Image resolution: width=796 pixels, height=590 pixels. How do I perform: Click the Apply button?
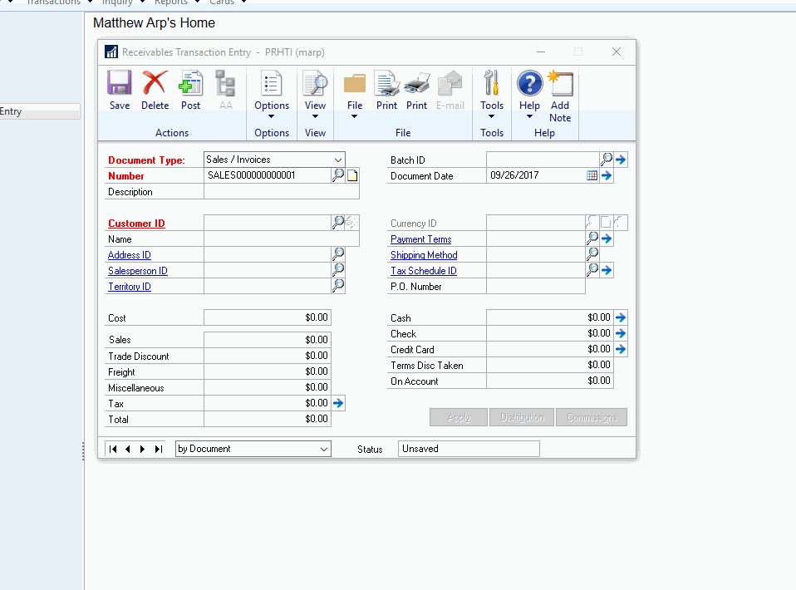[458, 417]
